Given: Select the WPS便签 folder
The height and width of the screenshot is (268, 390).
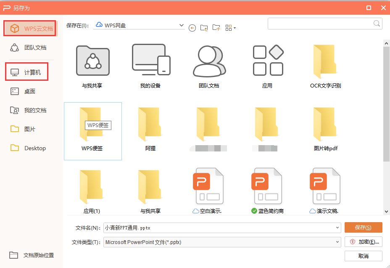Looking at the screenshot, I should (x=92, y=131).
